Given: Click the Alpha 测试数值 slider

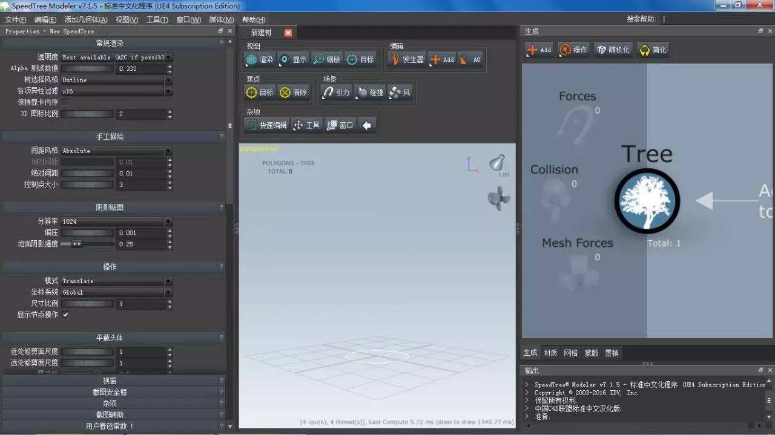Looking at the screenshot, I should 87,68.
